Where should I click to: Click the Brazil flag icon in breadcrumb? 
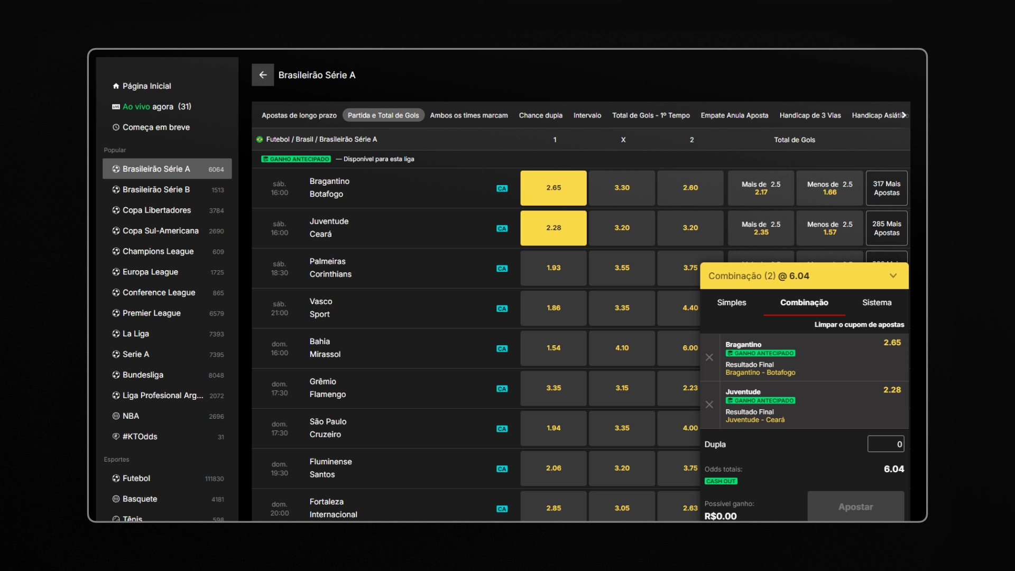(260, 140)
